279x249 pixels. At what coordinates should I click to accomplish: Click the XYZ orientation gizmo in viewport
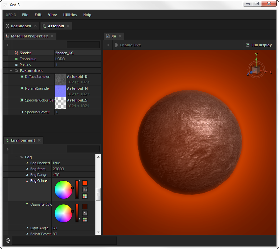pos(256,69)
